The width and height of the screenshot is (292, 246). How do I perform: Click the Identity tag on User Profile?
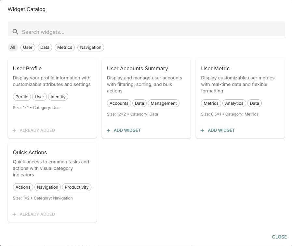tap(58, 97)
